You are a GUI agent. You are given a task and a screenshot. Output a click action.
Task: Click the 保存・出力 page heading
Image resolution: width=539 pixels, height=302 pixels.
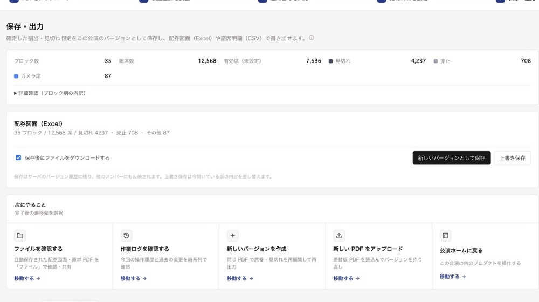coord(25,26)
